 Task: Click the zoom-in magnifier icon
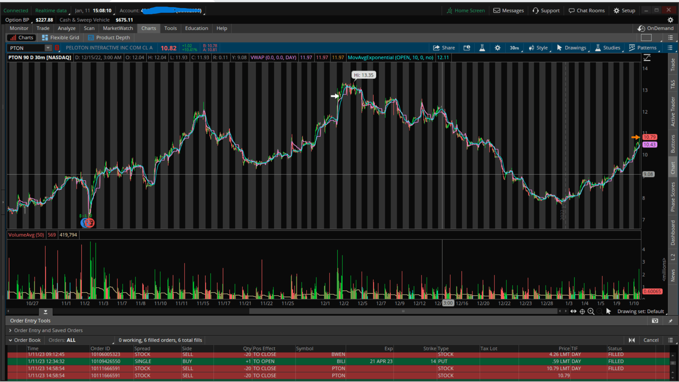591,311
